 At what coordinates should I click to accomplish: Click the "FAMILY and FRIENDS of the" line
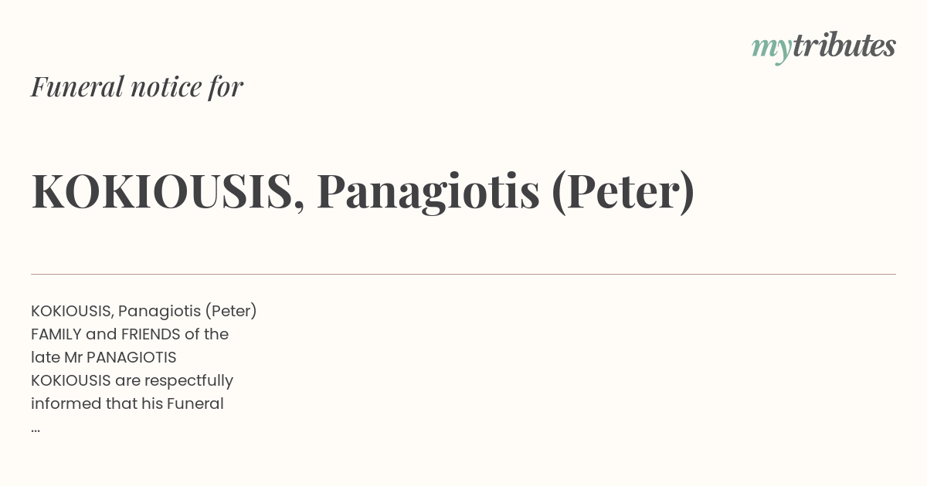(x=130, y=334)
